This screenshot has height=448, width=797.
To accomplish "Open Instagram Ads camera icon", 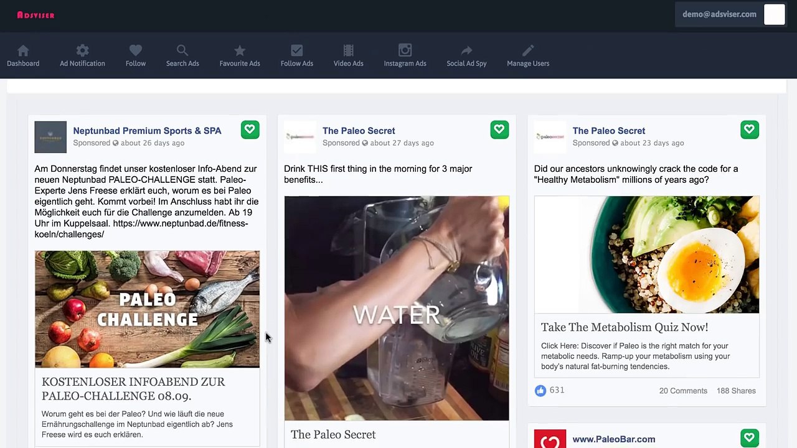I will coord(405,50).
